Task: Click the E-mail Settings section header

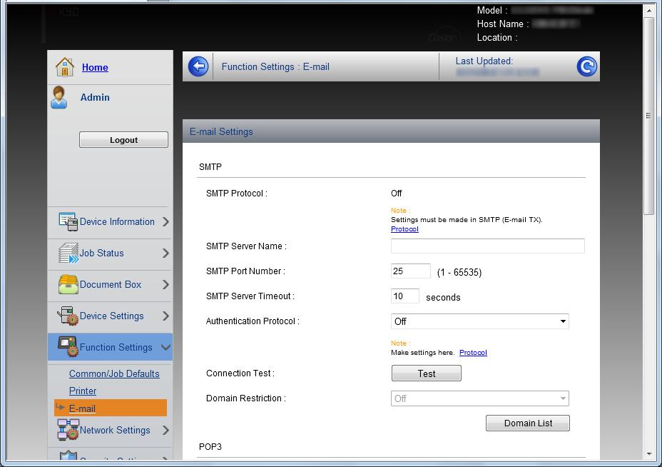Action: [x=391, y=131]
